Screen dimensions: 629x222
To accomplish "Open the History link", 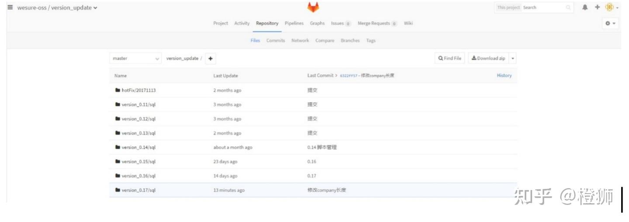I will [504, 76].
